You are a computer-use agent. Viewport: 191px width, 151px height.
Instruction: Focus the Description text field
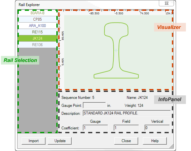126,113
